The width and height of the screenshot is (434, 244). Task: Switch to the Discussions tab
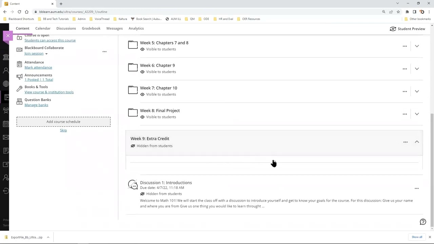click(x=66, y=28)
